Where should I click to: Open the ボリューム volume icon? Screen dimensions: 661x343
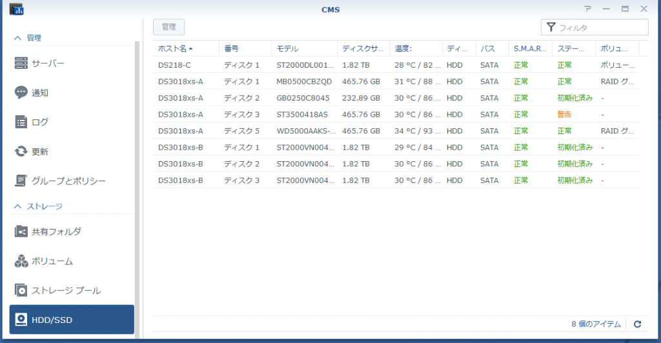21,261
